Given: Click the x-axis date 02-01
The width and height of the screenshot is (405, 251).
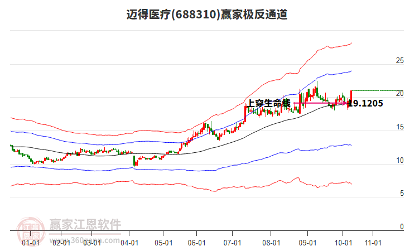Looking at the screenshot, I should (x=61, y=243).
